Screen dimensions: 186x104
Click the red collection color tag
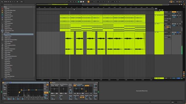[2, 9]
